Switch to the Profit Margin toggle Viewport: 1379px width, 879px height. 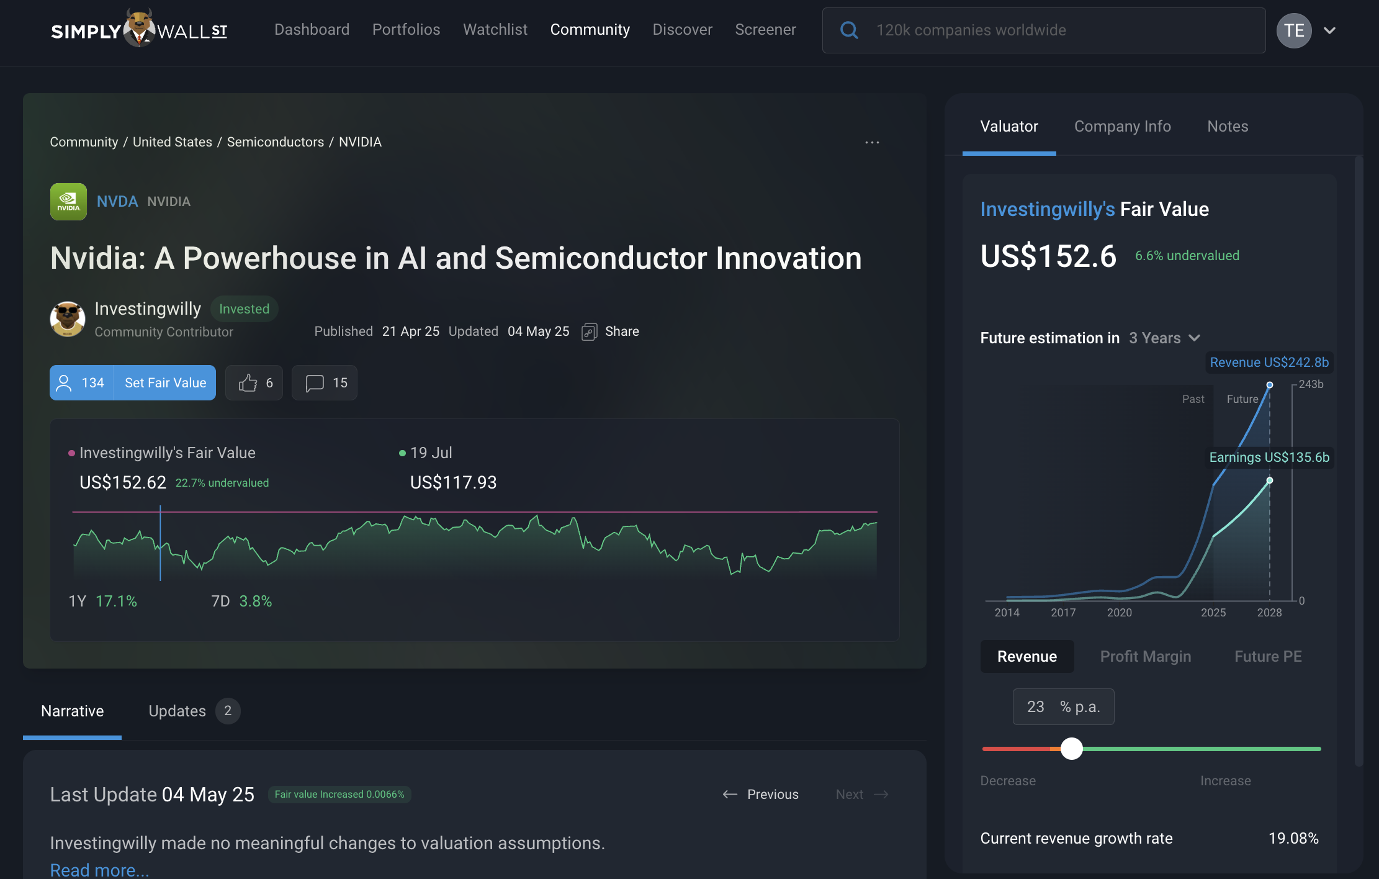tap(1145, 656)
